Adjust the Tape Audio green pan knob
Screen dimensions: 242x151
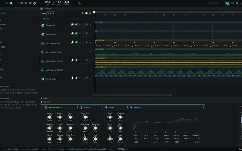coord(76,24)
